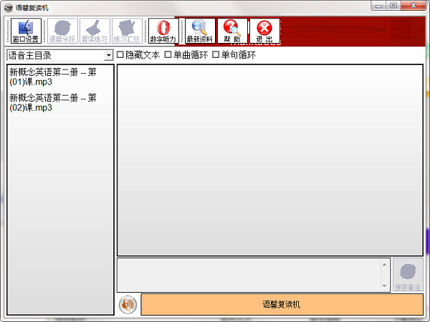
Task: Click the round speaker sound icon
Action: (x=128, y=304)
